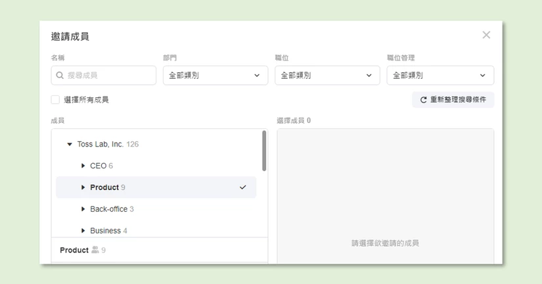
Task: Close the 邀請成員 dialog
Action: coord(486,35)
